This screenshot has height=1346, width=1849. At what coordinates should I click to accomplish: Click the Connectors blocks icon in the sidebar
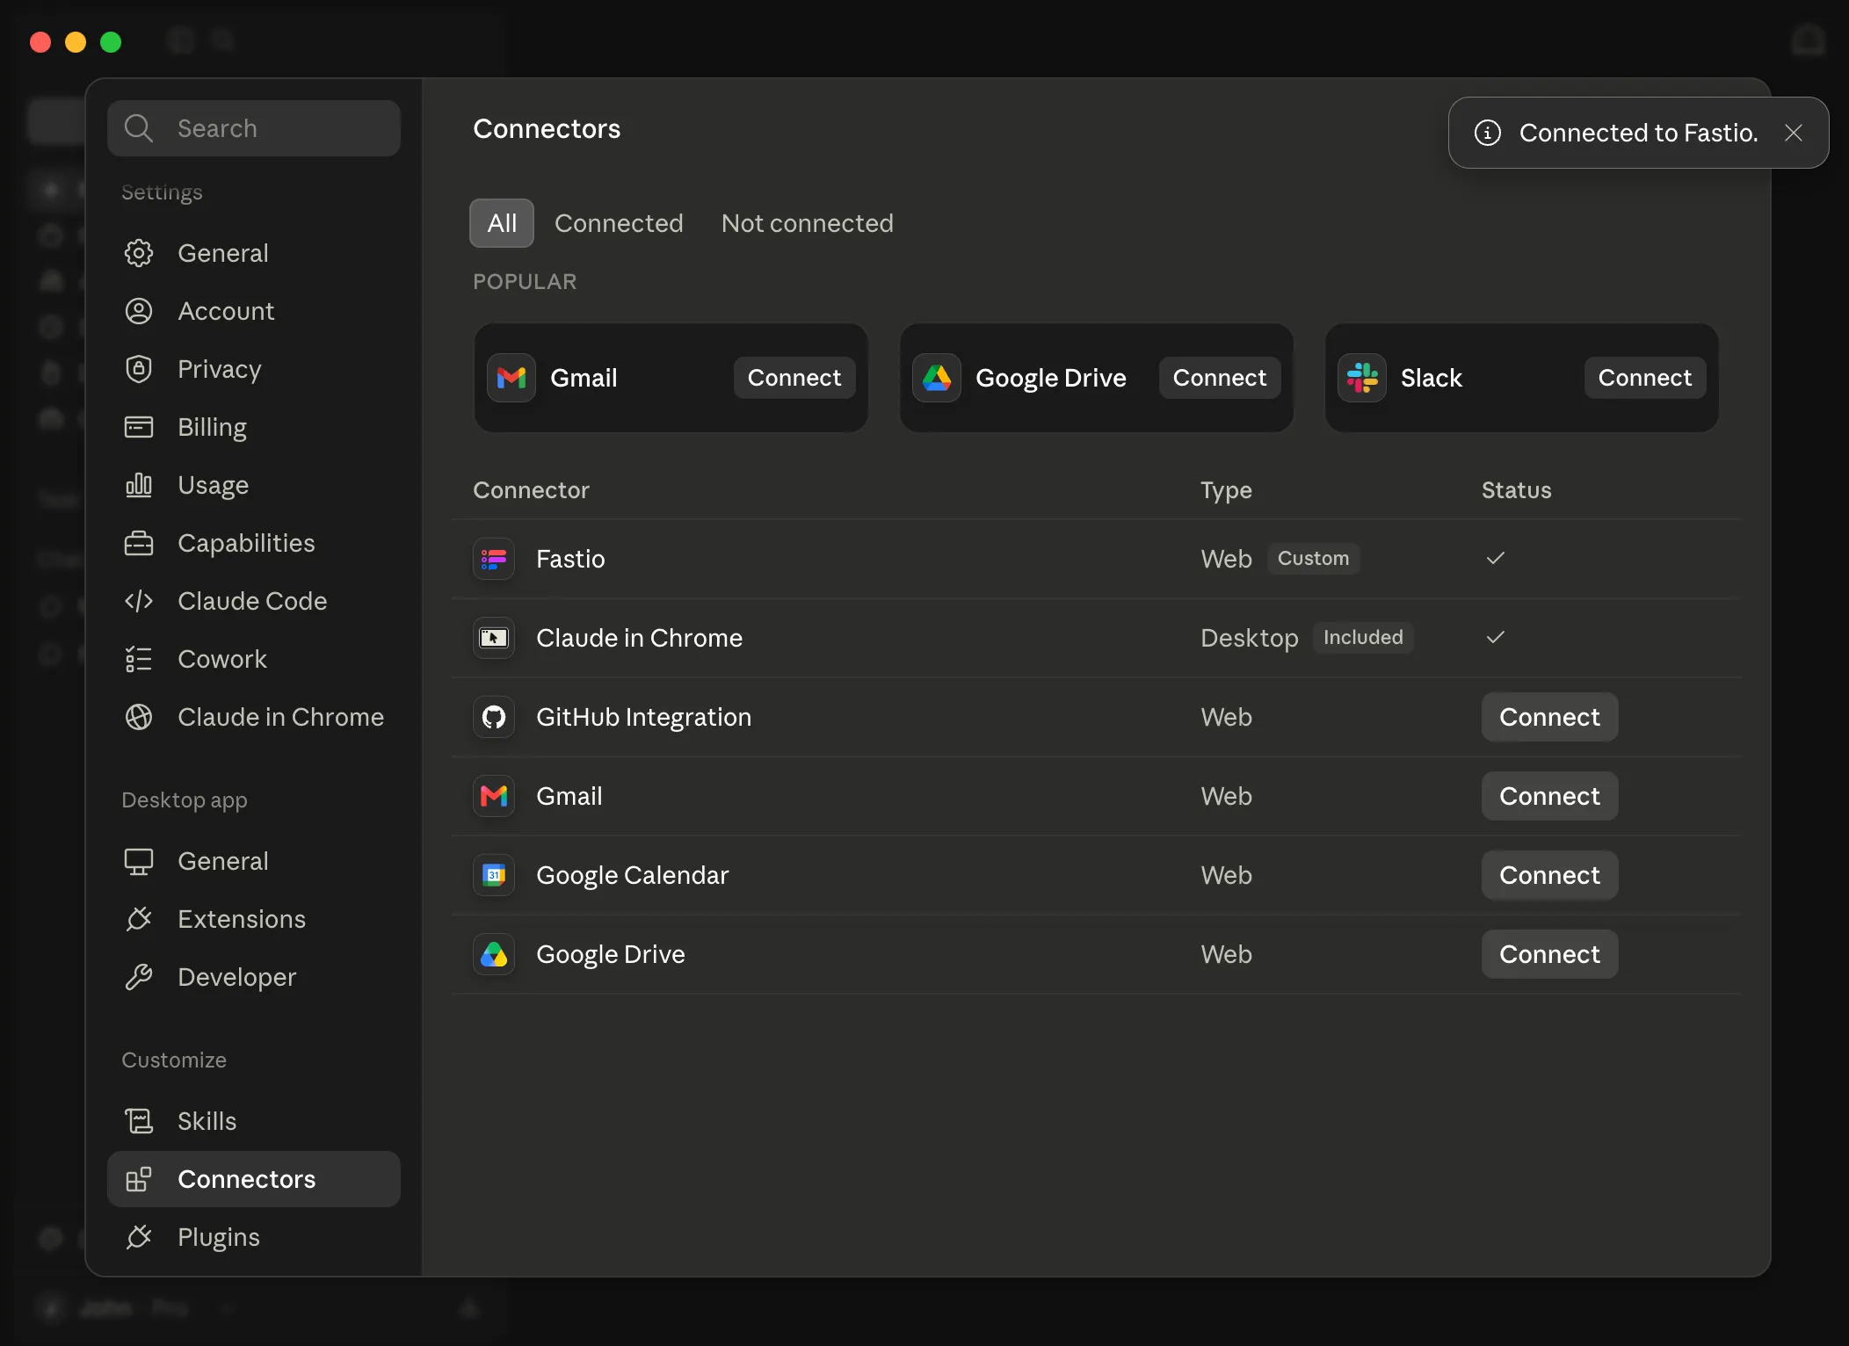(x=139, y=1179)
